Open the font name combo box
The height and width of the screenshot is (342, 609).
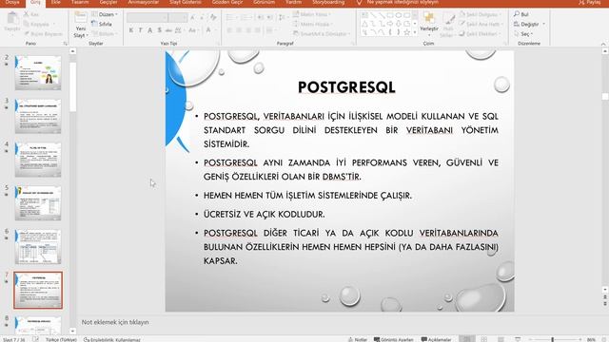tap(147, 18)
